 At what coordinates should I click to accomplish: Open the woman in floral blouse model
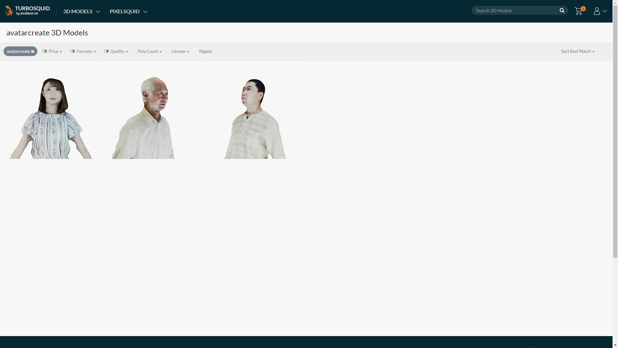(51, 110)
